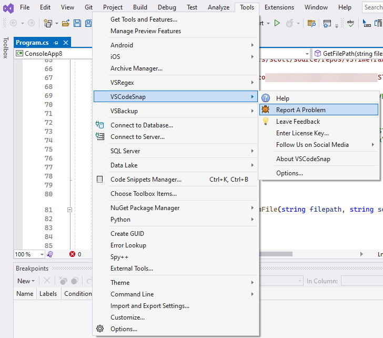Choose NuGet Package Manager from Tools menu
383x338 pixels.
click(145, 208)
